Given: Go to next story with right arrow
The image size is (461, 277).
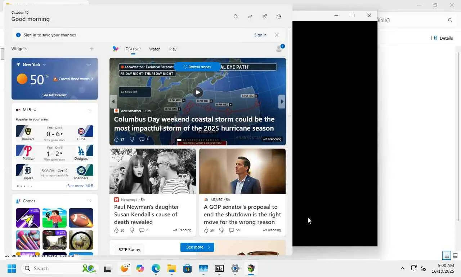Looking at the screenshot, I should [282, 102].
